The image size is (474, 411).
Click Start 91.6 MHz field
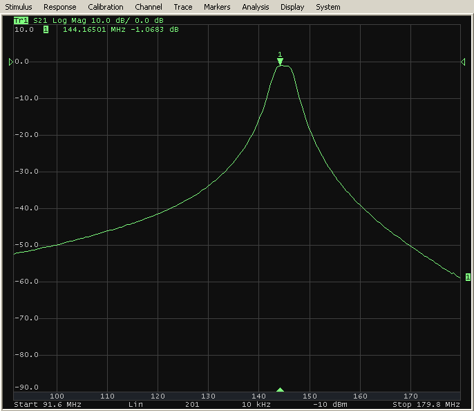tap(48, 405)
